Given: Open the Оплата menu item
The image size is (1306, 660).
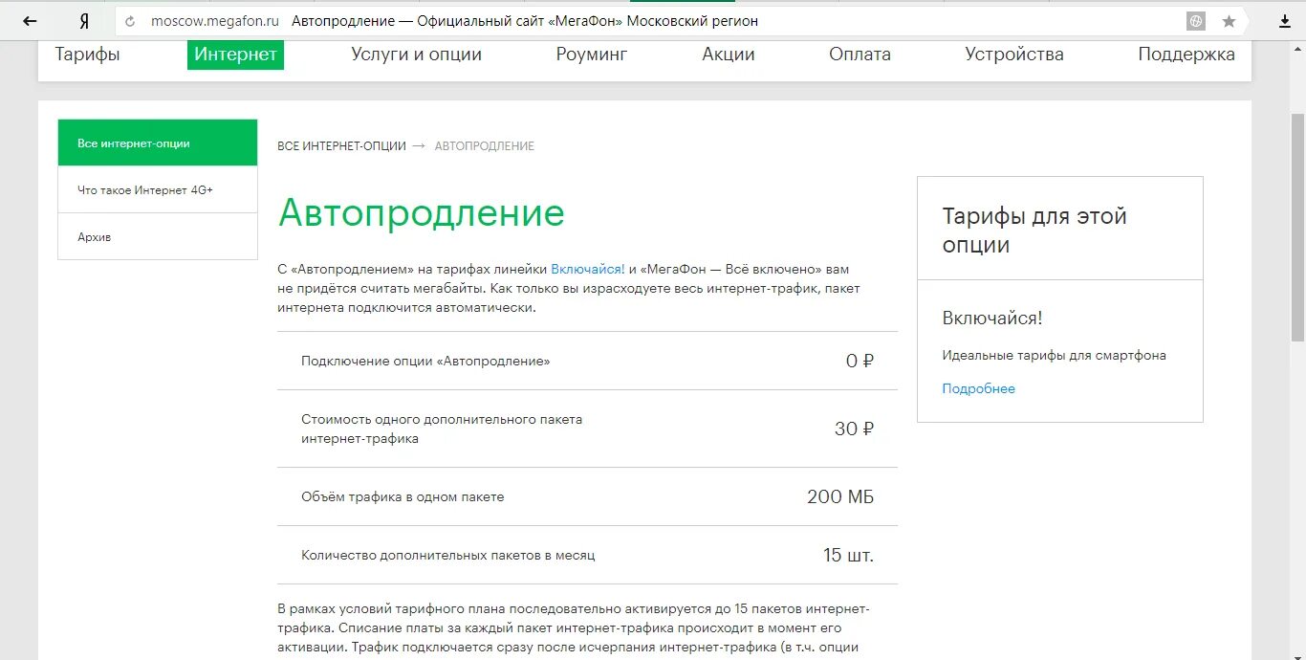Looking at the screenshot, I should pos(860,55).
